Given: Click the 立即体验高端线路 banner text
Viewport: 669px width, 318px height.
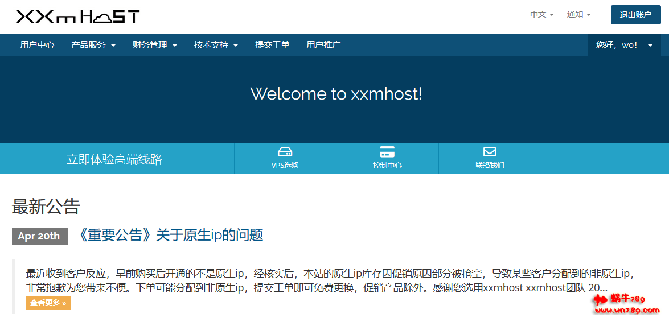Looking at the screenshot, I should click(x=114, y=159).
